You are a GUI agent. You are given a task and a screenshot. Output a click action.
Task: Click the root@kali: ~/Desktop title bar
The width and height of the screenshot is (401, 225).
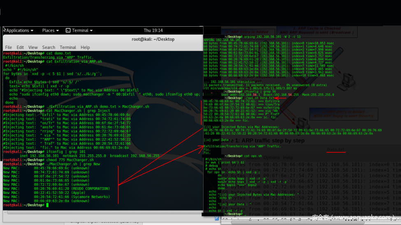point(153,39)
